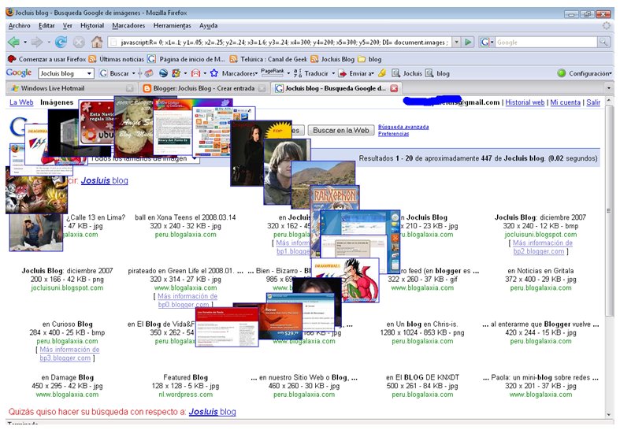
Task: Open the Historial menu
Action: click(x=91, y=25)
